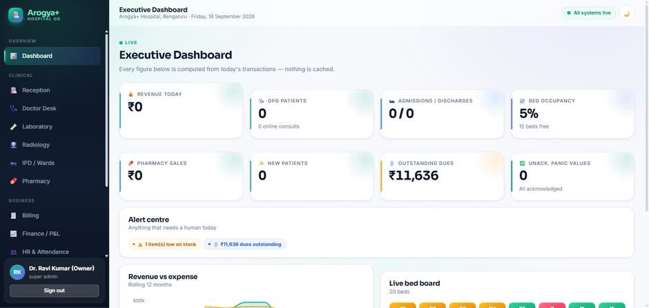Open the Laboratory section

[x=52, y=126]
